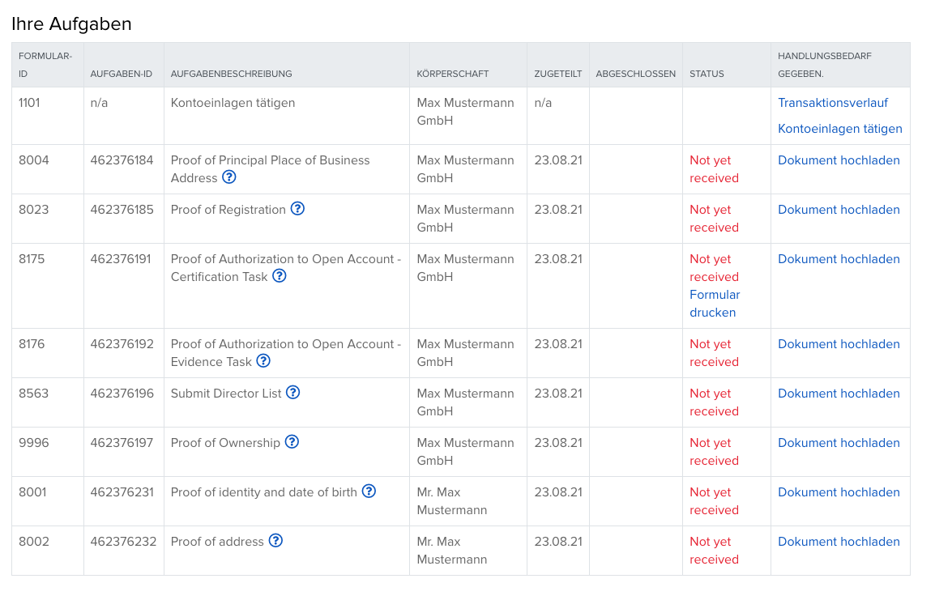
Task: Open the Evidence Task help icon
Action: click(263, 361)
